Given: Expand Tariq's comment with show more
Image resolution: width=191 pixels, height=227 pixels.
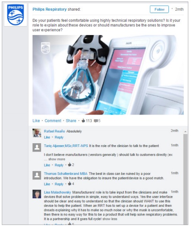Looking at the screenshot, I should [56, 159].
